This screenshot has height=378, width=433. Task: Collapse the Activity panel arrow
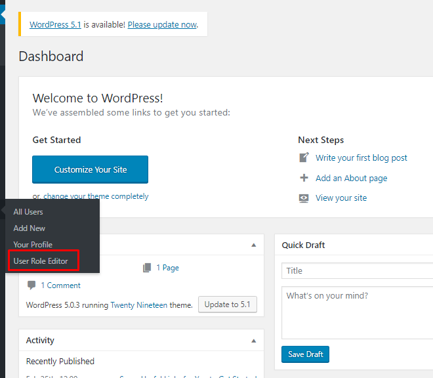(254, 341)
